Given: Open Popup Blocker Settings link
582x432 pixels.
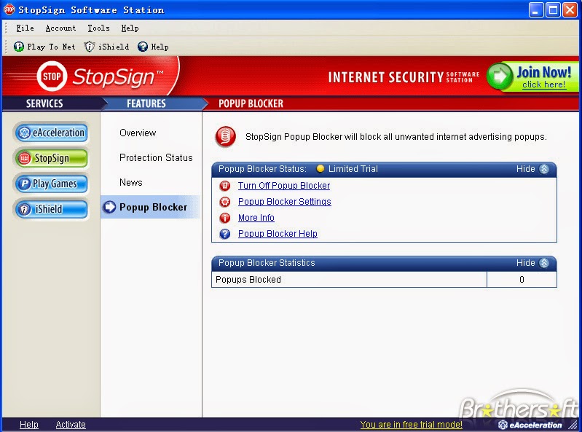Looking at the screenshot, I should coord(285,202).
